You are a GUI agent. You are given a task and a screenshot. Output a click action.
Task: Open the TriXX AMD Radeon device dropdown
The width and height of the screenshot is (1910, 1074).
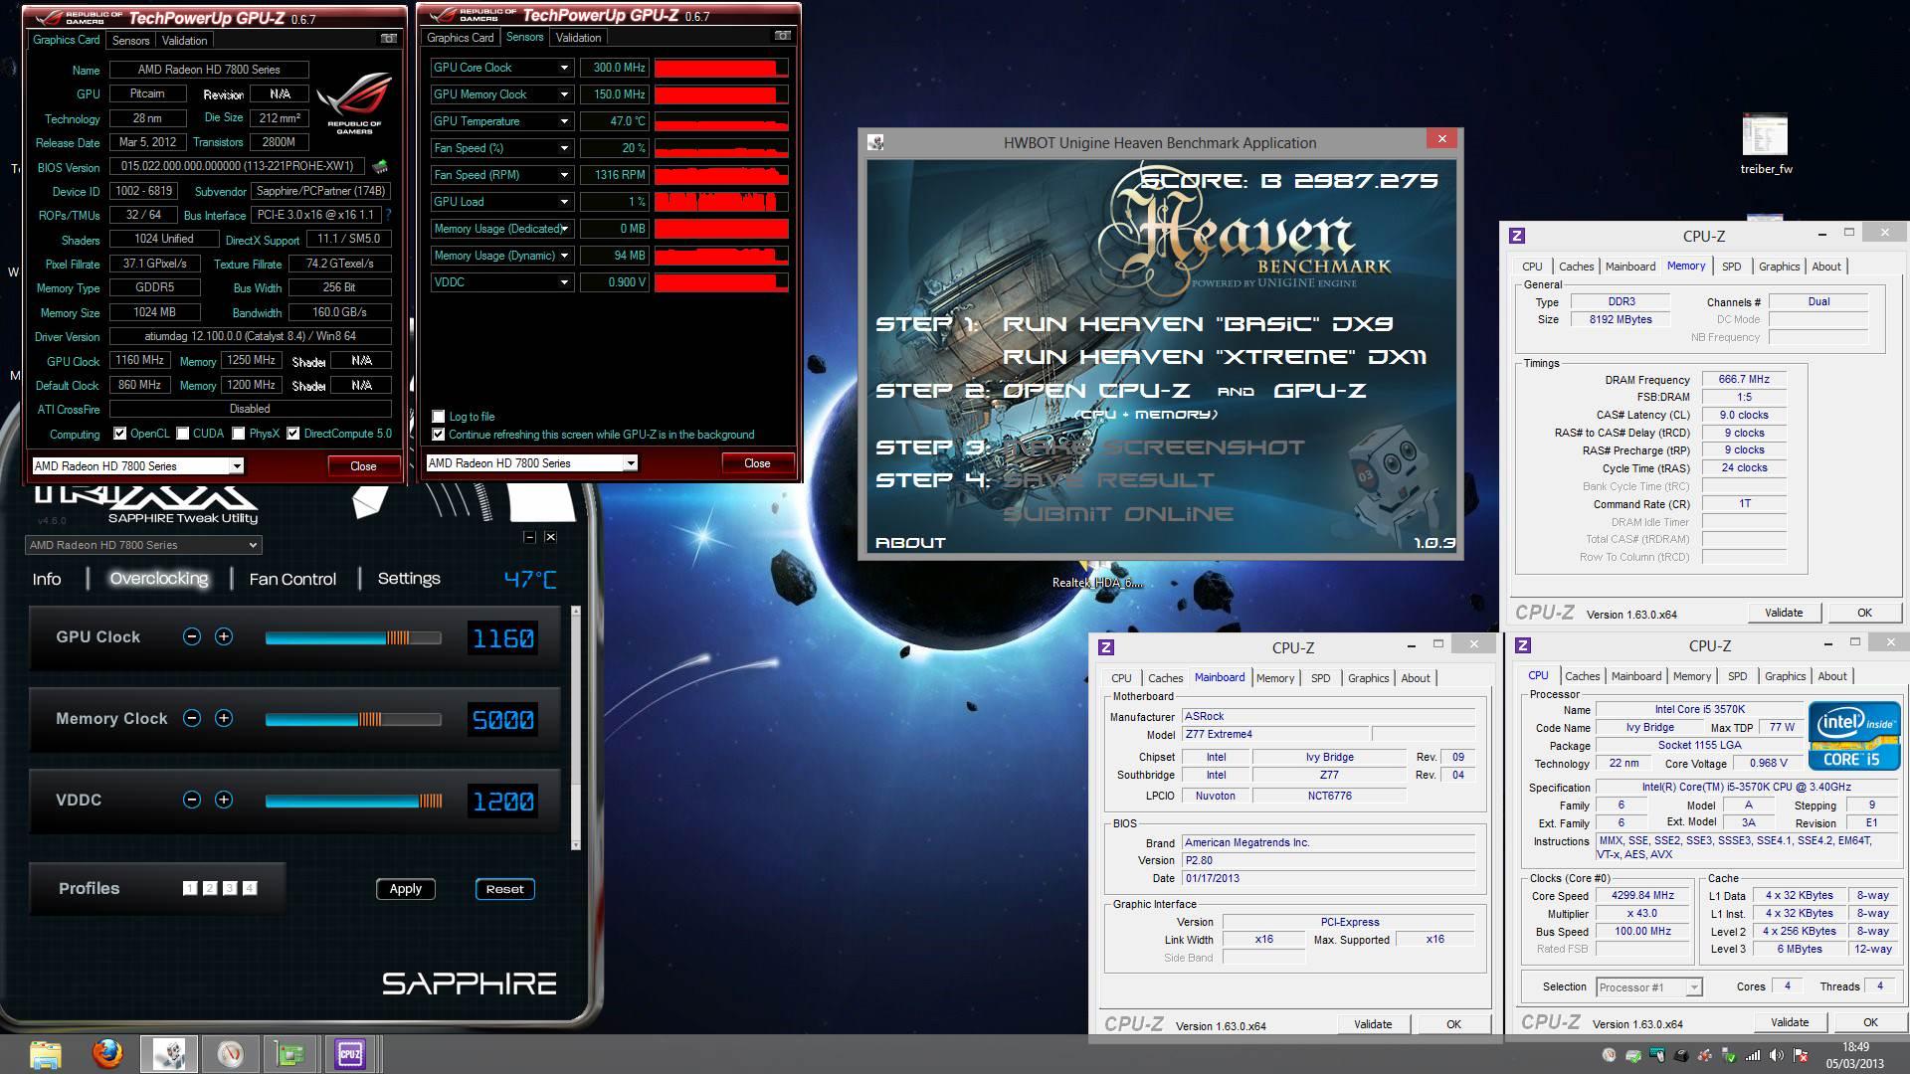click(143, 545)
